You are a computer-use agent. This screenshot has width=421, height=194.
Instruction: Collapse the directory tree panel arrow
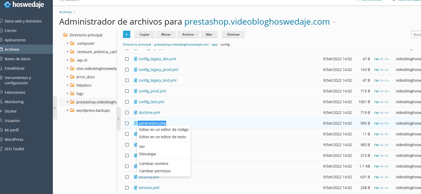[x=119, y=119]
